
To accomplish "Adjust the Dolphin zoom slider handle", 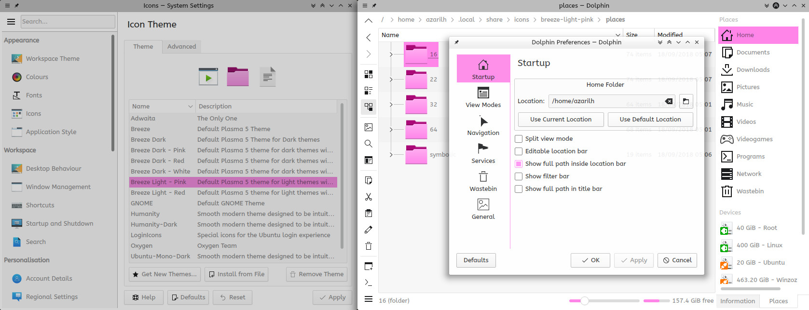I will tap(585, 301).
